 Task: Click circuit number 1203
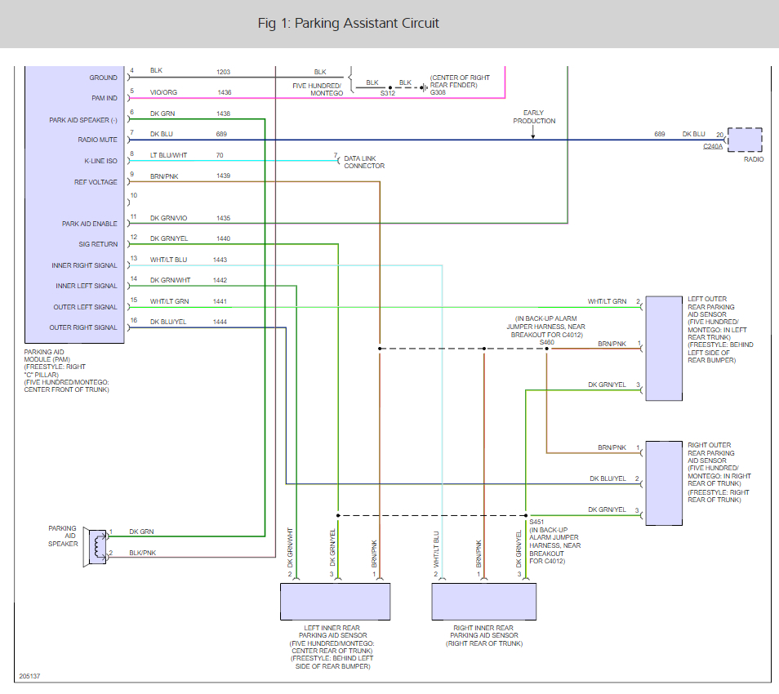tap(223, 72)
